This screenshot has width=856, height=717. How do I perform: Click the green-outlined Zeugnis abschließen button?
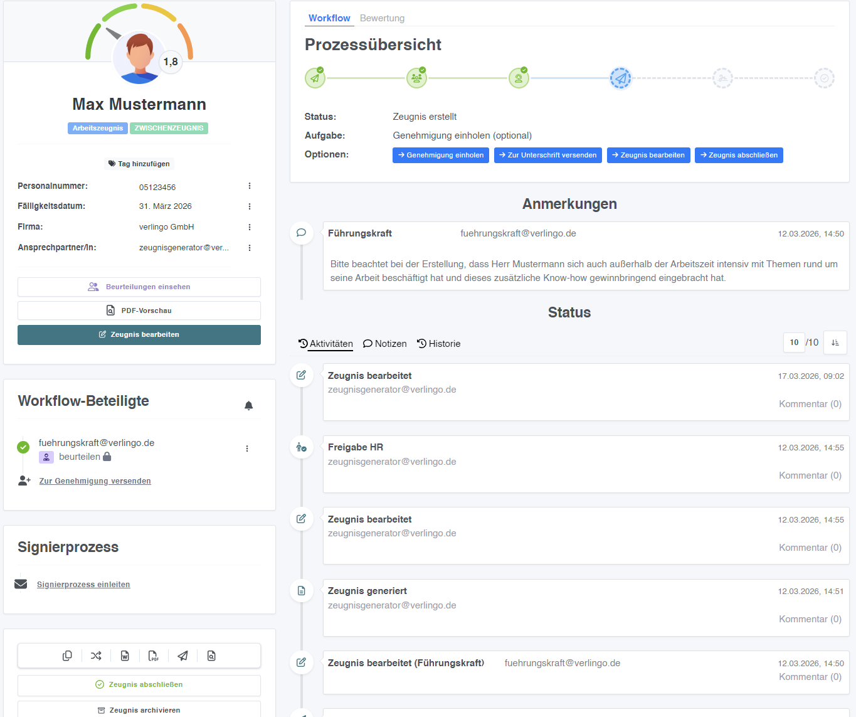pyautogui.click(x=139, y=685)
